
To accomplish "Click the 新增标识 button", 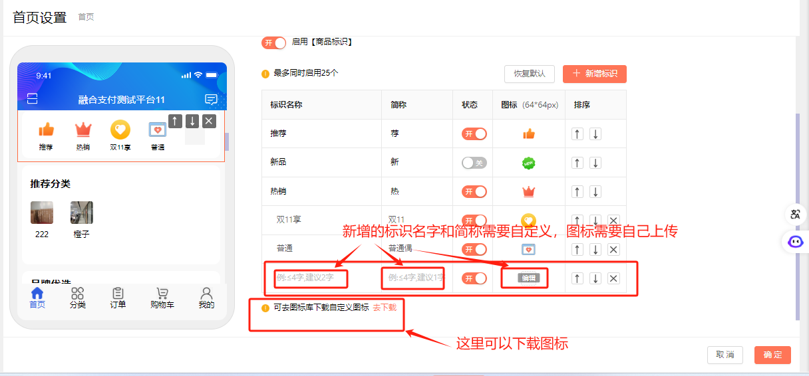I will 595,74.
